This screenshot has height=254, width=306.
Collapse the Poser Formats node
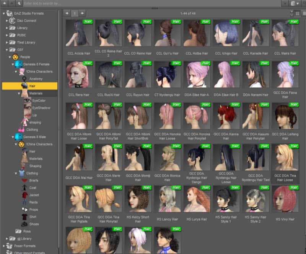tap(4, 246)
